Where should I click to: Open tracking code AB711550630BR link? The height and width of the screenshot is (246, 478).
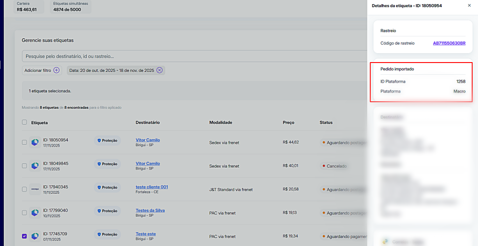[x=449, y=43]
